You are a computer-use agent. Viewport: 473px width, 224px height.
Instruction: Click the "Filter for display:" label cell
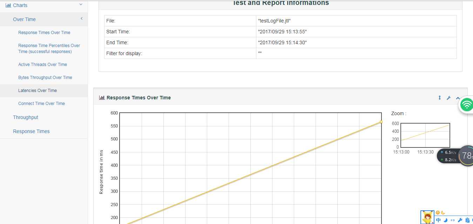(x=180, y=53)
